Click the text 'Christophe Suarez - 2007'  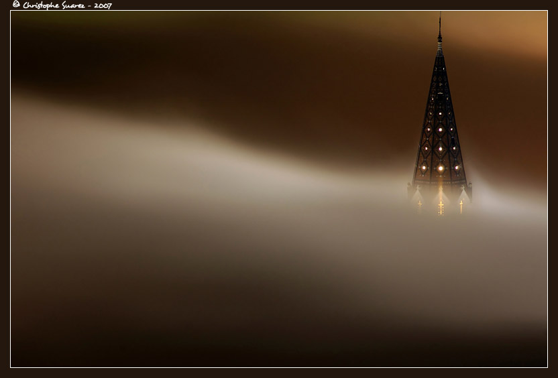click(x=67, y=5)
